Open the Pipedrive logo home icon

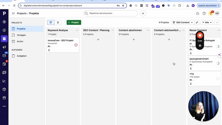pos(4,13)
